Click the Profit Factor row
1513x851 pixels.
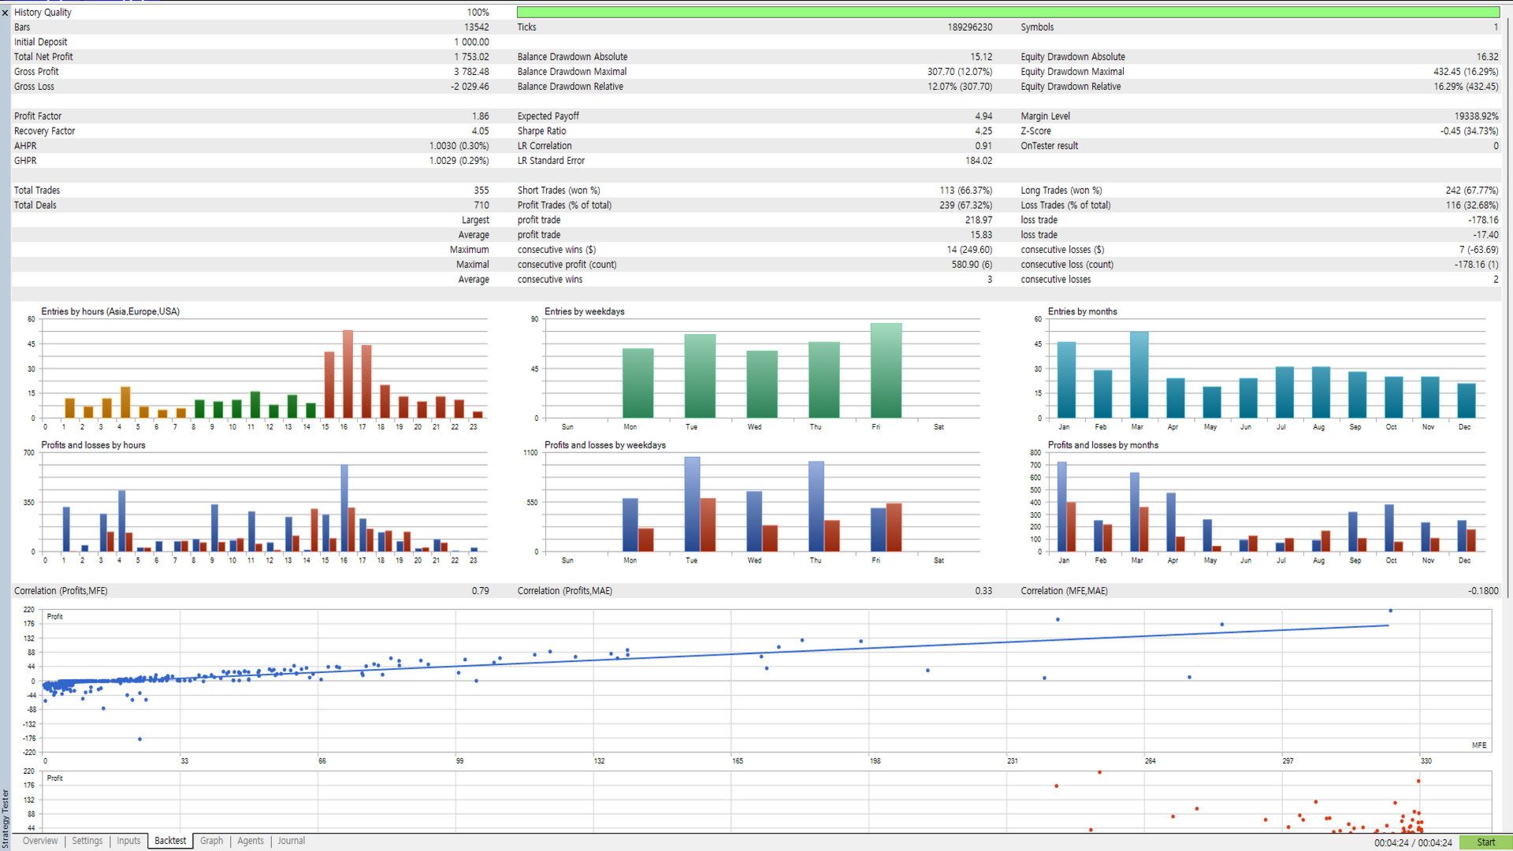pyautogui.click(x=251, y=116)
